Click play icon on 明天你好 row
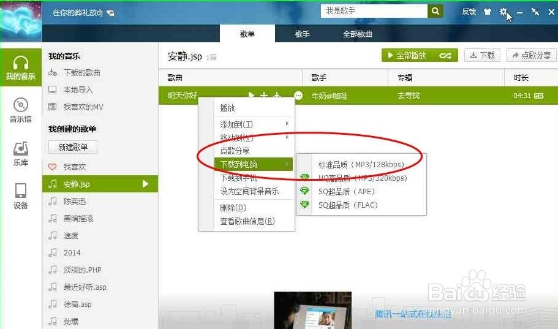Screen dimensions: 558x329 coord(251,95)
